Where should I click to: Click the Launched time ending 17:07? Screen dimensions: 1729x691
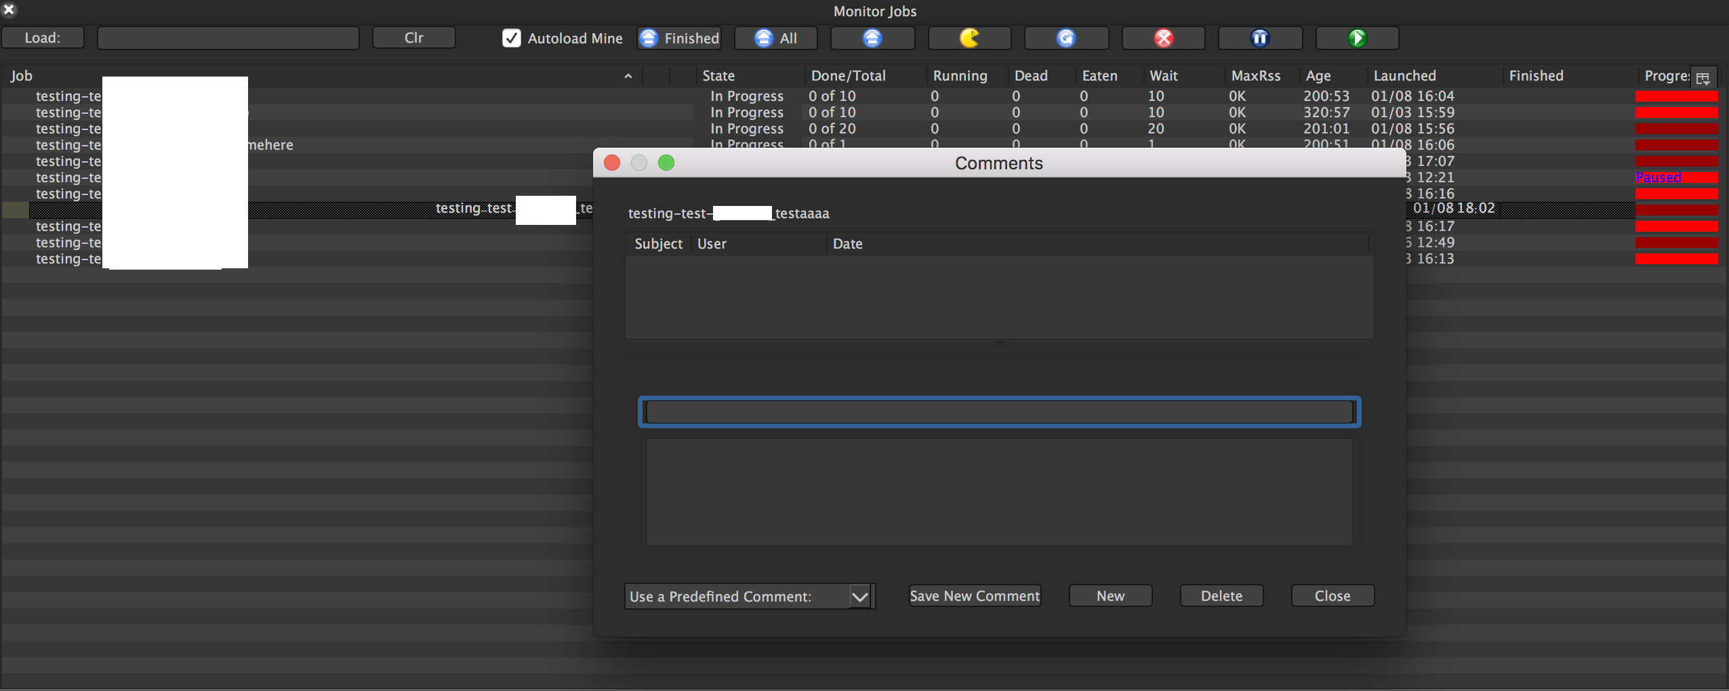(x=1430, y=161)
